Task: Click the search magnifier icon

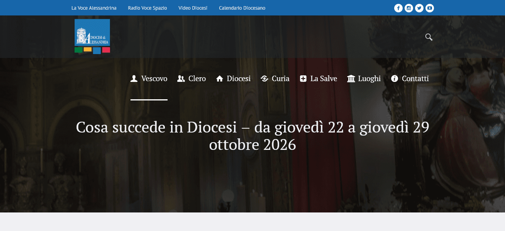Action: coord(429,37)
